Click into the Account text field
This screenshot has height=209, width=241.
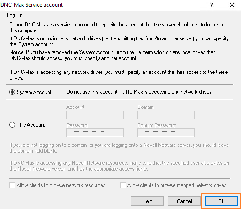click(x=95, y=115)
